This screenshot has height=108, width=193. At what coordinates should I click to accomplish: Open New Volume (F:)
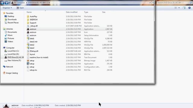tap(14, 61)
